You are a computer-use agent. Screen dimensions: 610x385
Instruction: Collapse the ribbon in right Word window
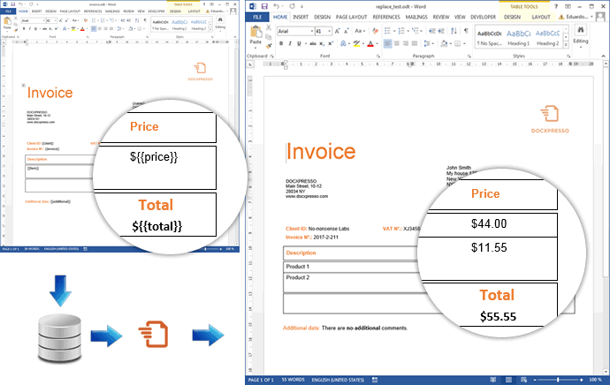click(604, 57)
